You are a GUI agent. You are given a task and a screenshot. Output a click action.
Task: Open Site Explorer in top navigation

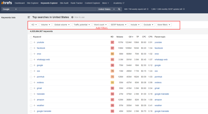[x=33, y=3]
